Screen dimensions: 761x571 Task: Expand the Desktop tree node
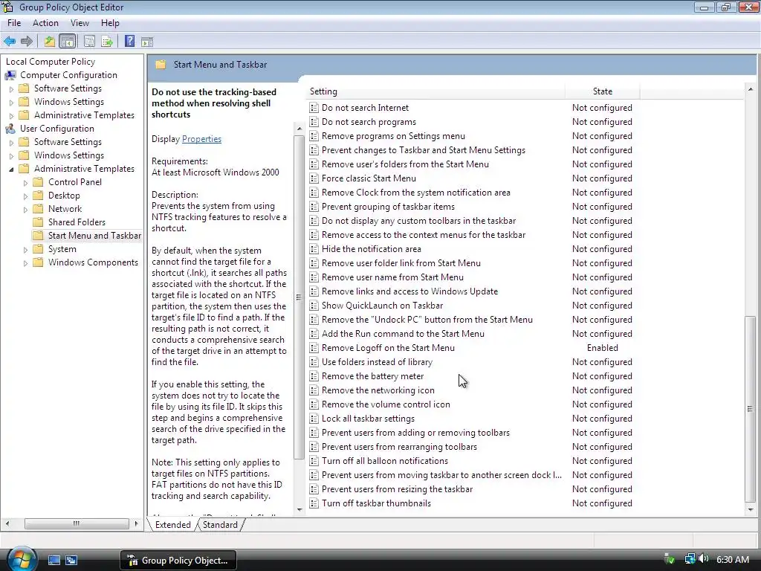tap(26, 196)
